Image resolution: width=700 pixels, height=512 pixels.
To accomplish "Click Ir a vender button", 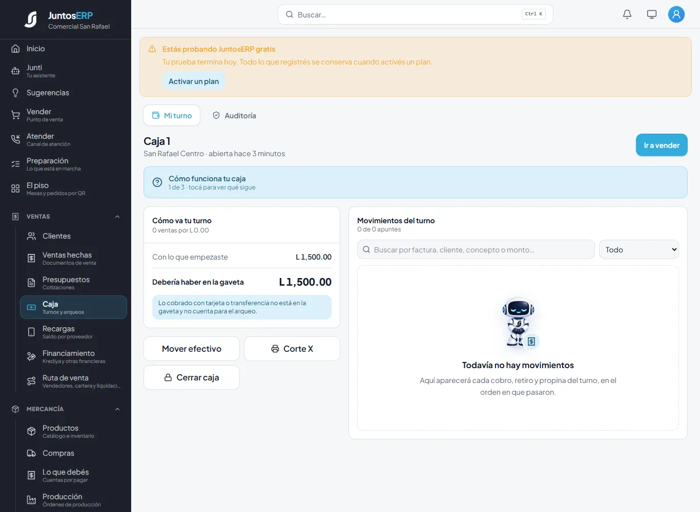I will (662, 145).
